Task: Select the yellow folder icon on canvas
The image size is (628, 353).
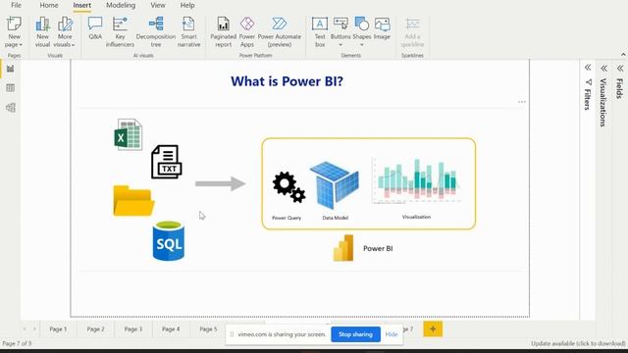Action: coord(133,201)
